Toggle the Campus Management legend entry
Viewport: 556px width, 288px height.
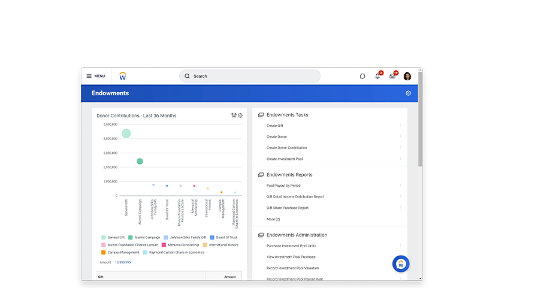coord(120,253)
